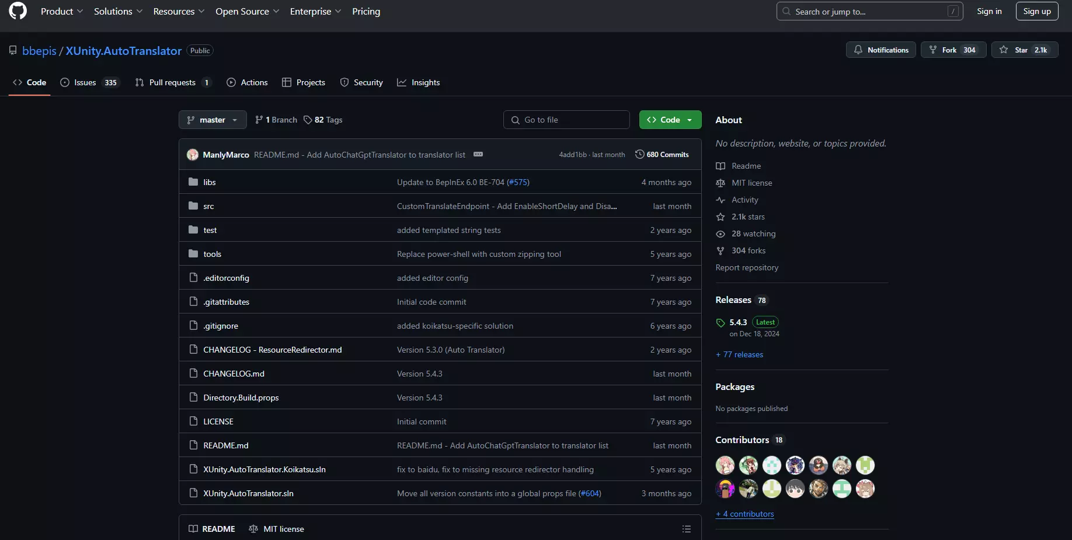Select the Code tab
This screenshot has width=1072, height=540.
(x=30, y=82)
